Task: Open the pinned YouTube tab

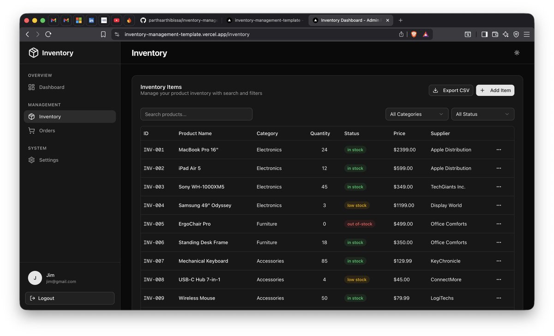Action: (x=116, y=20)
